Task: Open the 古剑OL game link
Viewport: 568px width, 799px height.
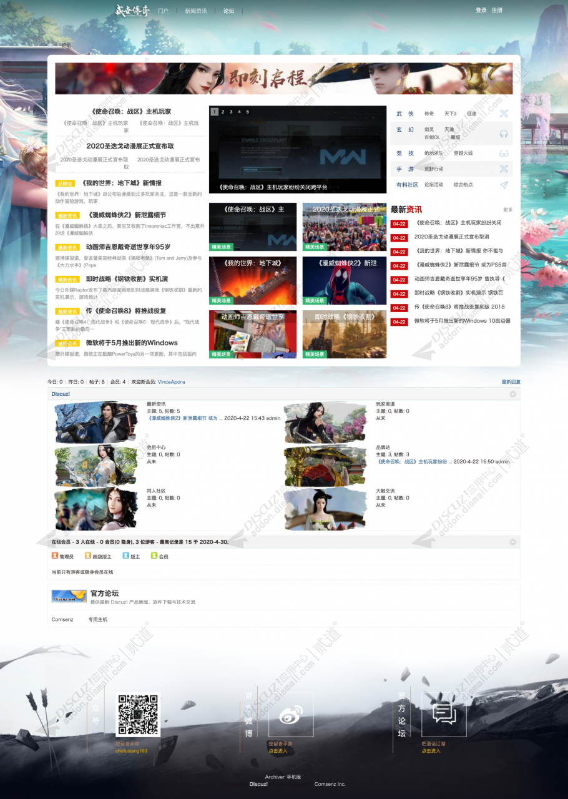Action: [432, 137]
